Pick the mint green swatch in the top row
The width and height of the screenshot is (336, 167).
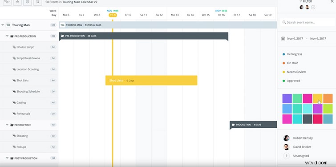pyautogui.click(x=297, y=98)
